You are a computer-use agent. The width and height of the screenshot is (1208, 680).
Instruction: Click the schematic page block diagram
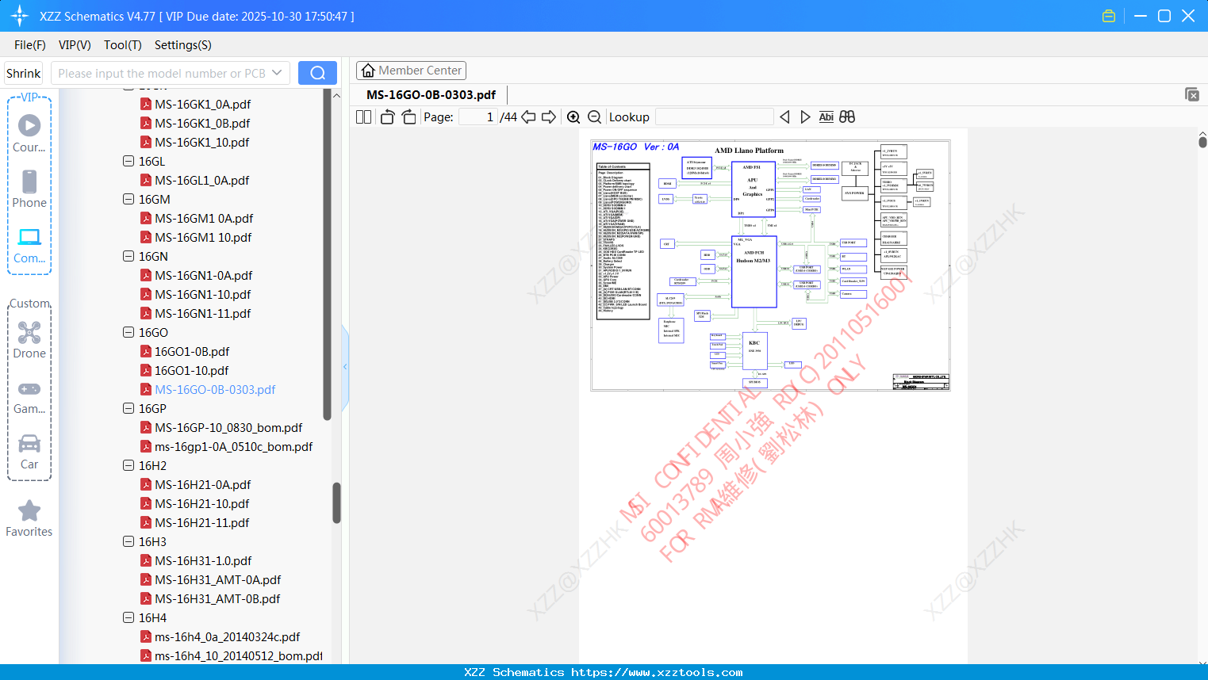tap(770, 266)
